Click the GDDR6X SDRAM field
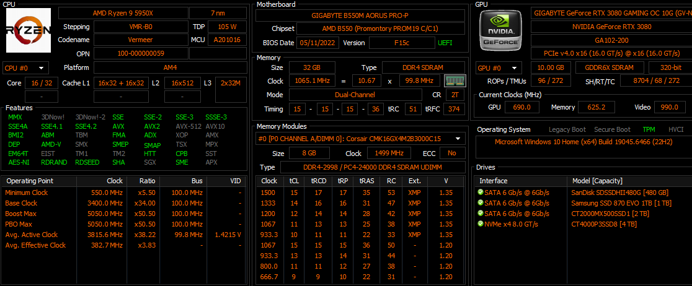This screenshot has height=286, width=692. (610, 68)
